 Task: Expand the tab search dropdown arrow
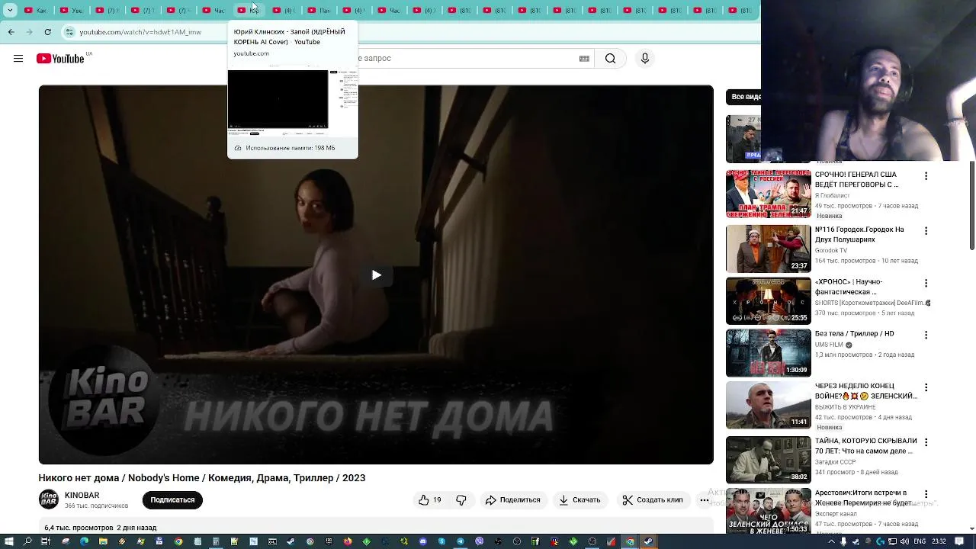tap(10, 11)
